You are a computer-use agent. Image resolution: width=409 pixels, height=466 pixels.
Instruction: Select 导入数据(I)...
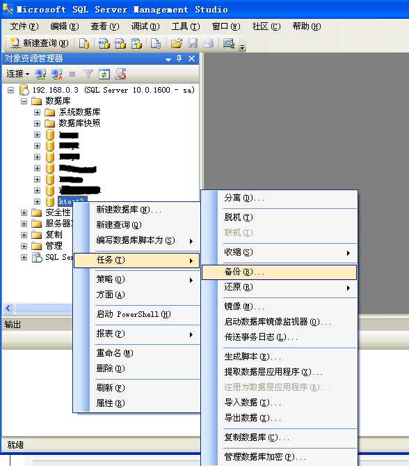coord(279,403)
